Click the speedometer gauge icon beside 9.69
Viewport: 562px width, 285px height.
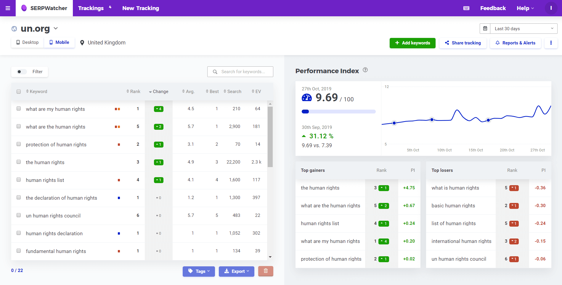[307, 97]
